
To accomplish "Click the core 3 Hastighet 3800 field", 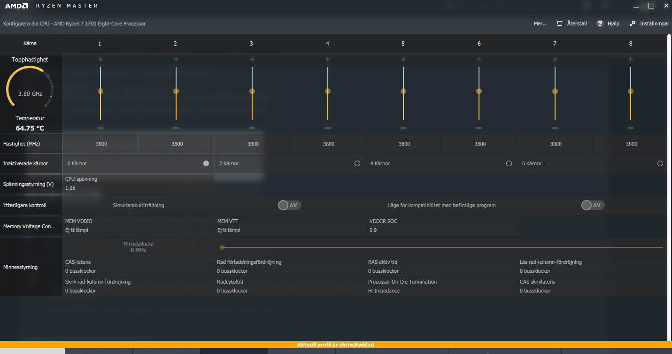I will point(252,144).
